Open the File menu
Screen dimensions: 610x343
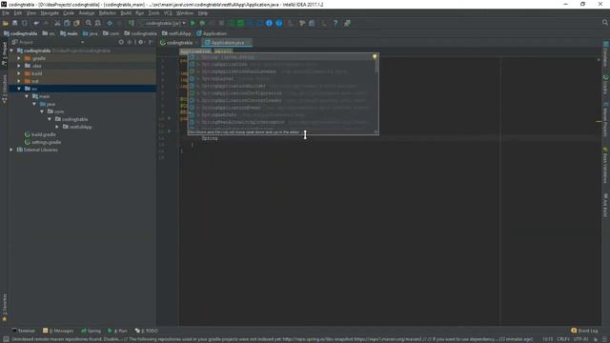pos(6,13)
